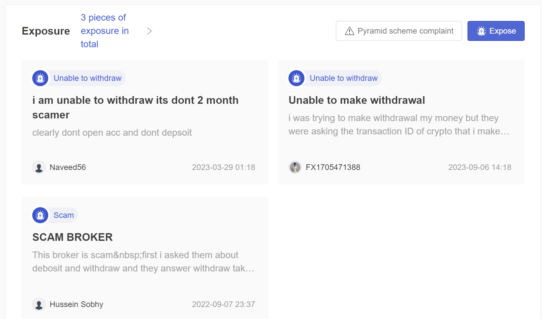
Task: Click Naveed56's avatar icon
Action: 39,167
